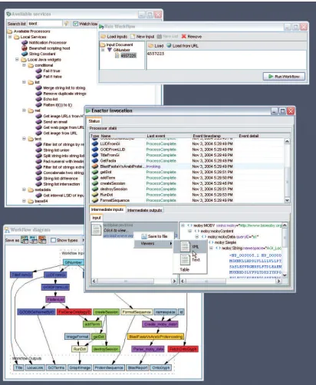Click the blue LLIDFromGI processor icon
Image resolution: width=316 pixels, height=385 pixels.
(95, 143)
